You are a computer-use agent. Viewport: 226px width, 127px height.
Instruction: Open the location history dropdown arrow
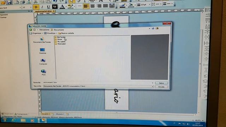[x=149, y=29]
